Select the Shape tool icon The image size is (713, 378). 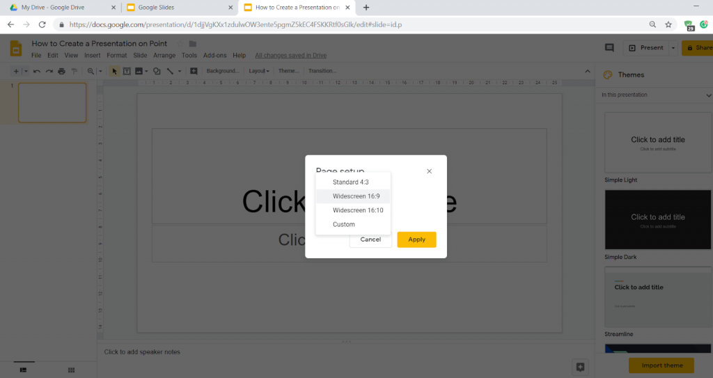click(x=157, y=71)
